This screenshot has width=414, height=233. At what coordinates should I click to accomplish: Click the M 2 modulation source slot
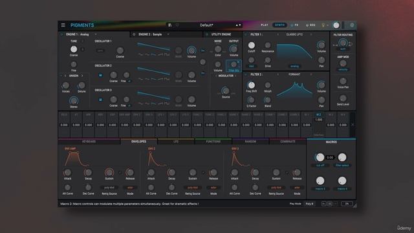coord(318,124)
